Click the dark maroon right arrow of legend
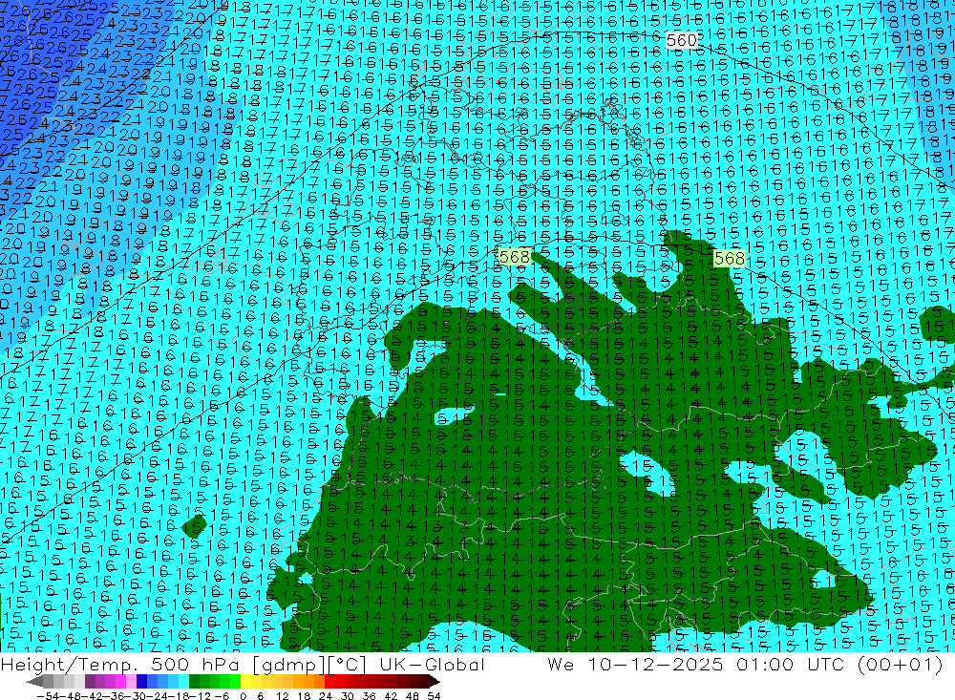Screen dimensions: 955x700 click(435, 682)
